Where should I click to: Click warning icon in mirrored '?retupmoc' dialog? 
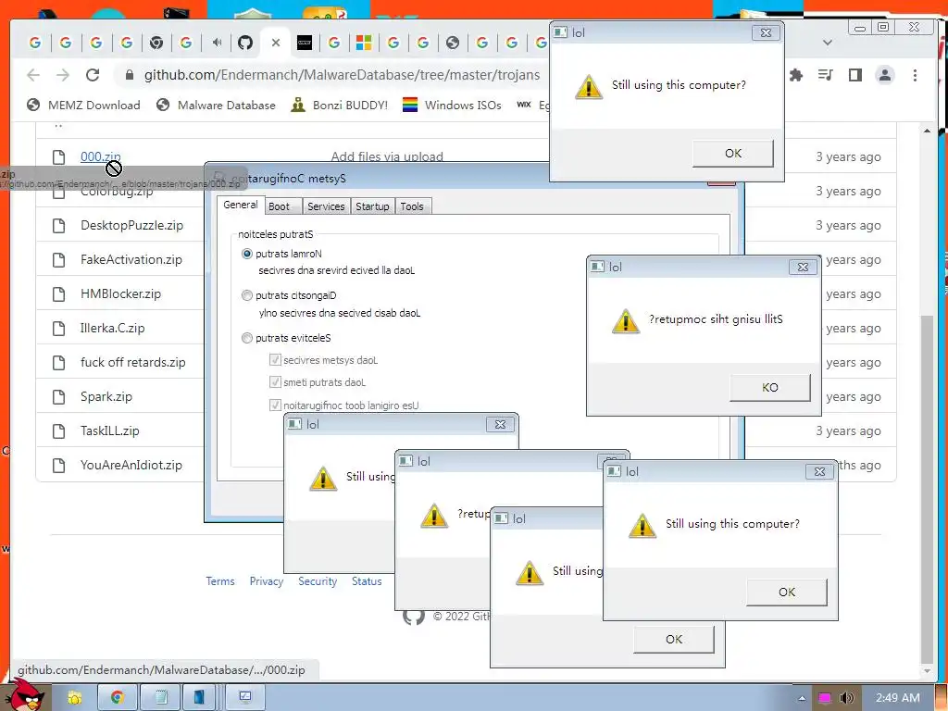click(625, 320)
